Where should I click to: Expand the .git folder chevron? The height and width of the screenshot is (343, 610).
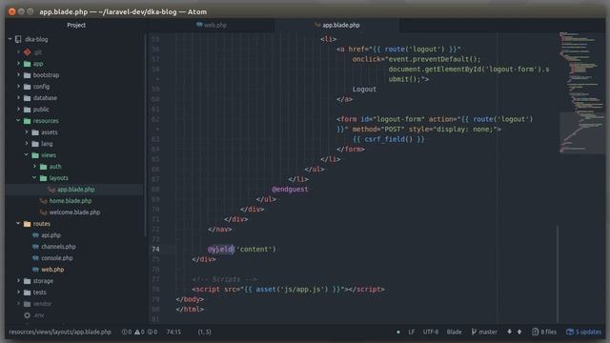pos(18,51)
